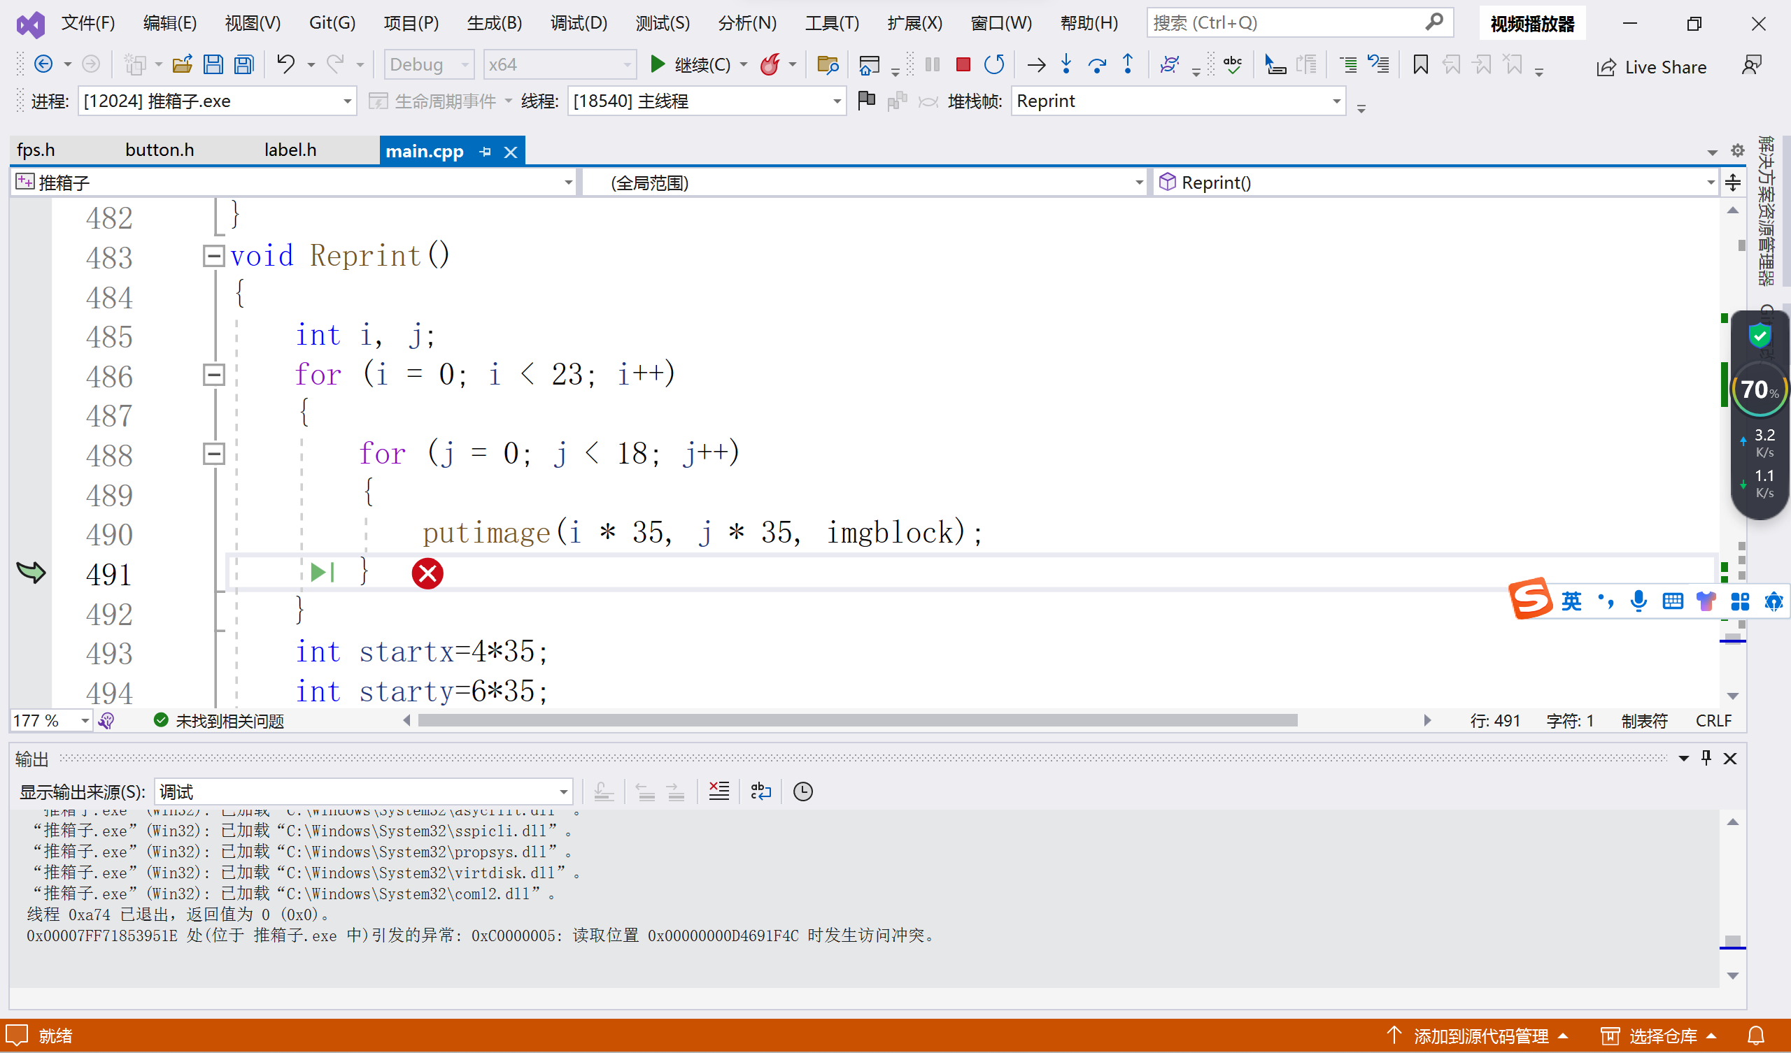The width and height of the screenshot is (1791, 1053).
Task: Click the Restart debugging circular arrow
Action: [993, 65]
